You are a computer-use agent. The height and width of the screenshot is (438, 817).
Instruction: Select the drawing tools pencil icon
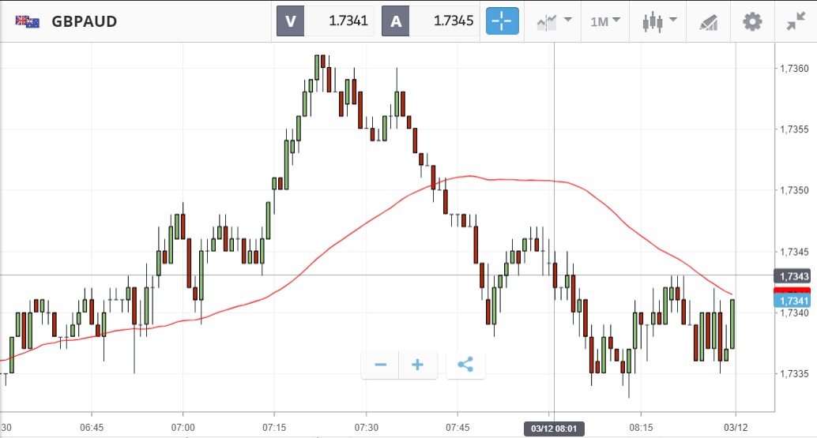[x=709, y=21]
